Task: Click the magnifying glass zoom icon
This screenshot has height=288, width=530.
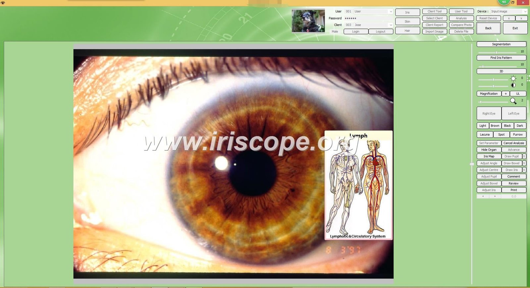Action: pyautogui.click(x=513, y=101)
